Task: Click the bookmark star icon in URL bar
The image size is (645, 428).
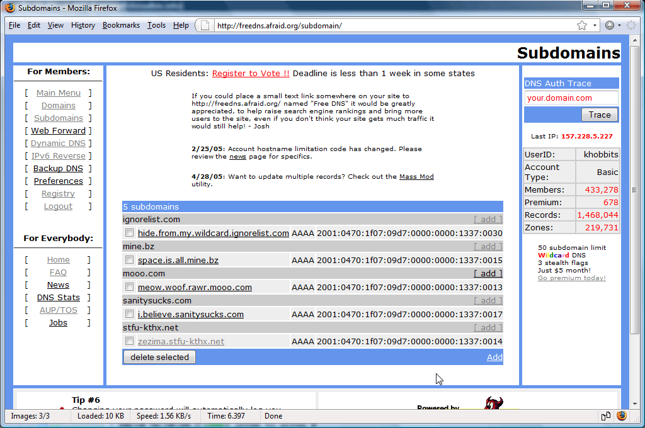Action: click(x=581, y=25)
